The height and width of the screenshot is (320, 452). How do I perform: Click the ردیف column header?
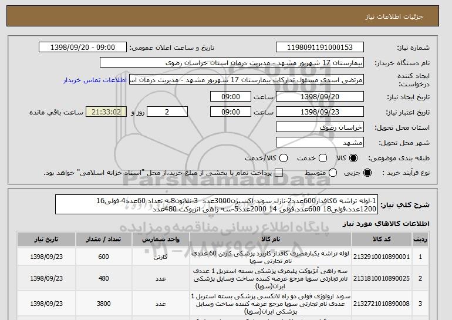420,240
